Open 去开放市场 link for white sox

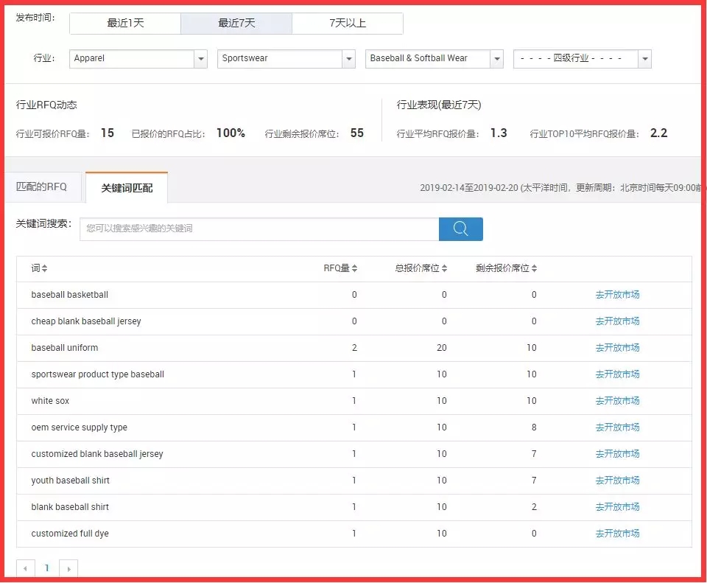617,401
